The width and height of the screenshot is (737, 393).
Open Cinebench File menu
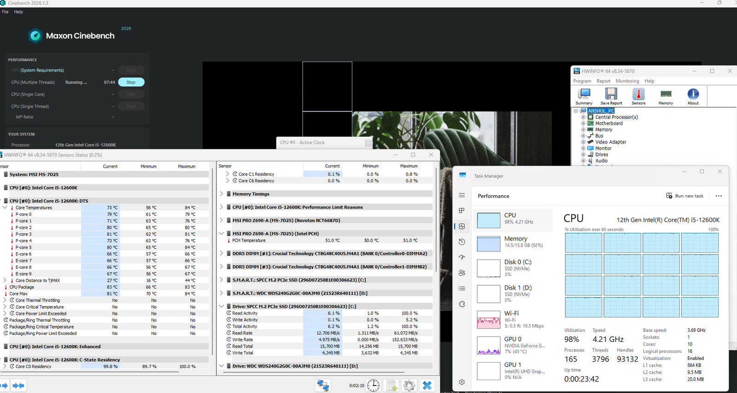(5, 12)
